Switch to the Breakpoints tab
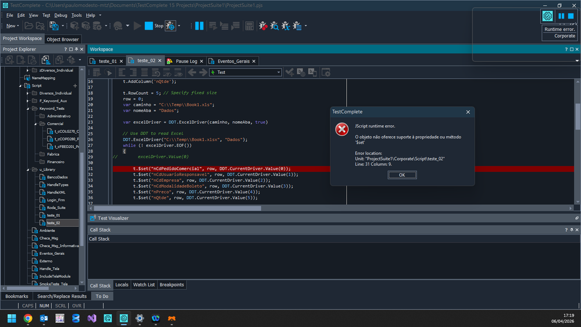Viewport: 581px width, 327px height. (172, 285)
